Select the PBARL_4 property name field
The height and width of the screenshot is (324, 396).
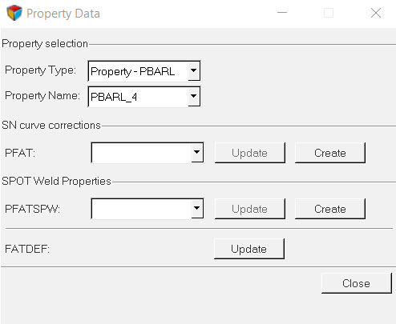143,96
